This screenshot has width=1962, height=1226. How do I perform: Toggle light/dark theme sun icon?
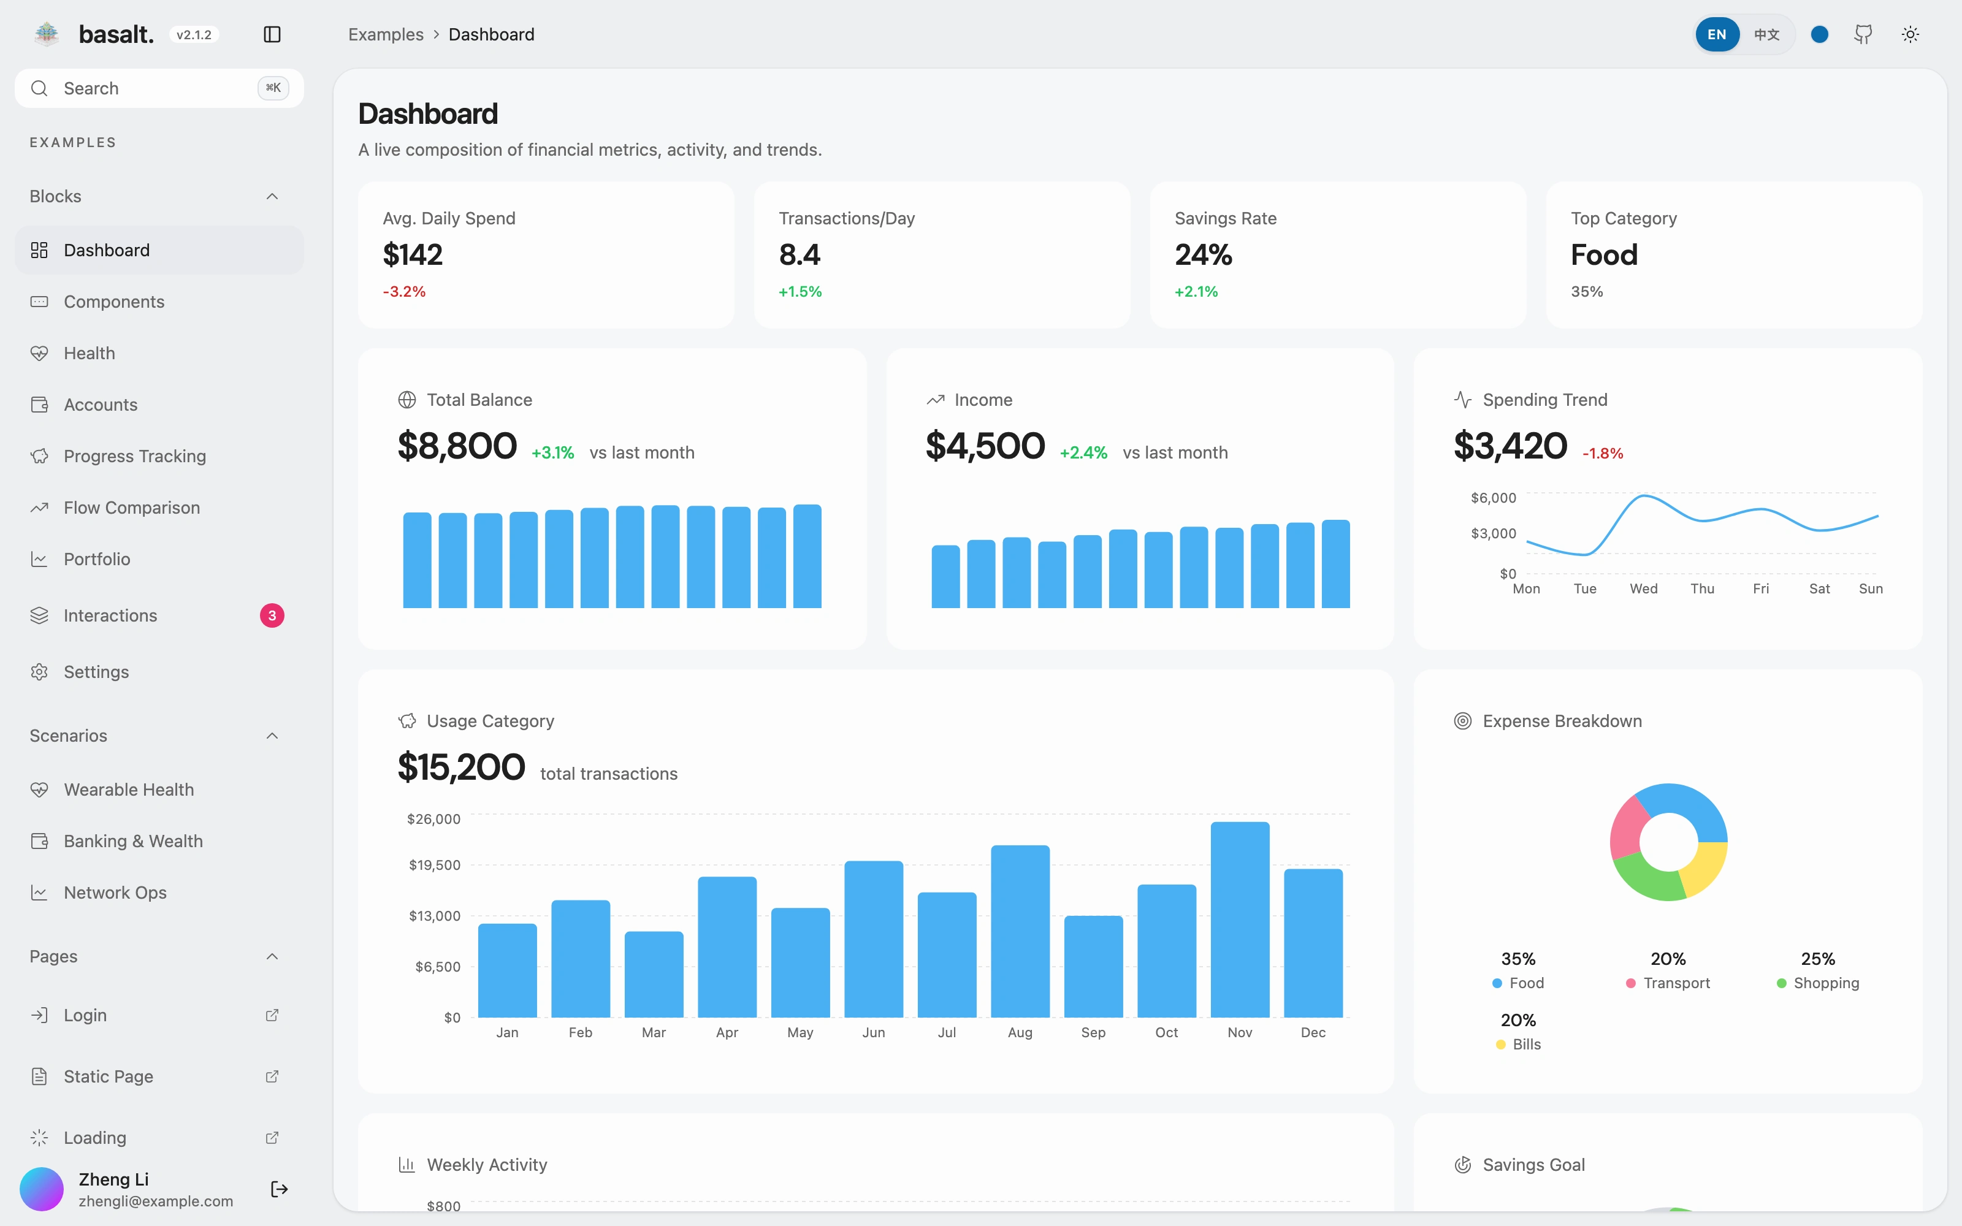click(x=1910, y=34)
